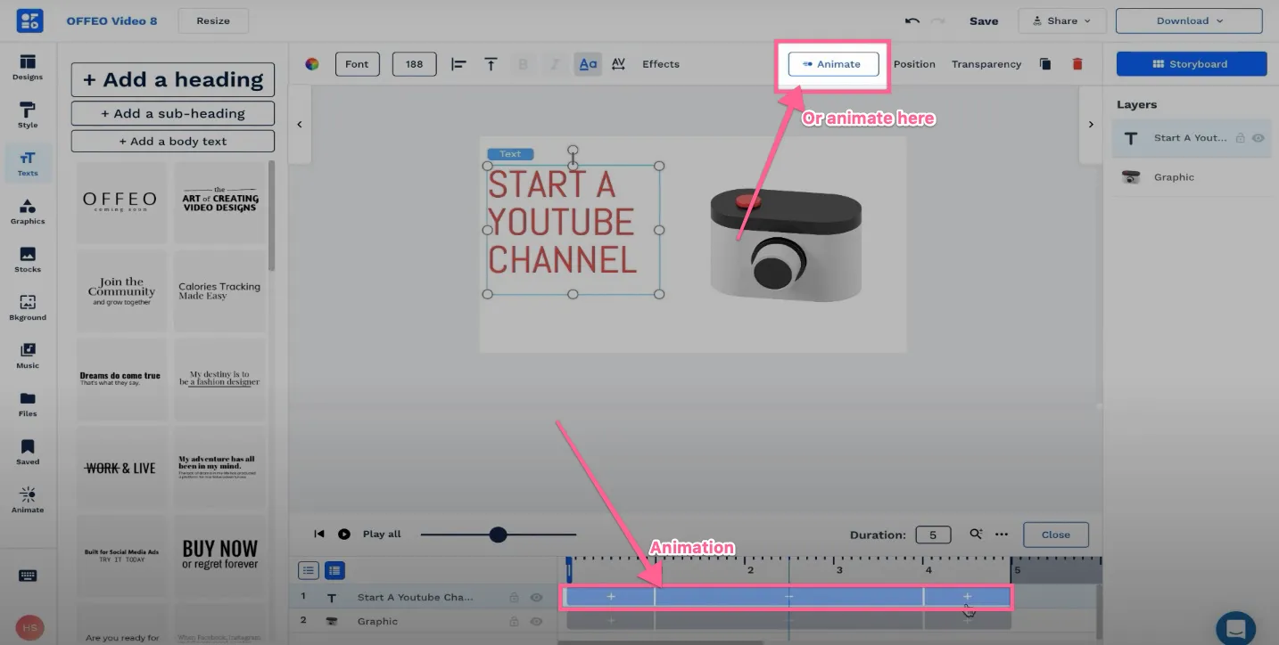Viewport: 1279px width, 645px height.
Task: Open the Effects menu
Action: (x=661, y=64)
